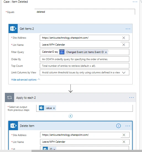Clear Site Address in Delete item
This screenshot has width=142, height=152.
click(124, 135)
